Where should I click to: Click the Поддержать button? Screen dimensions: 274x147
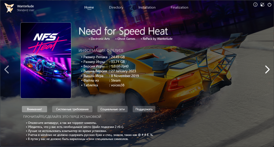144,109
